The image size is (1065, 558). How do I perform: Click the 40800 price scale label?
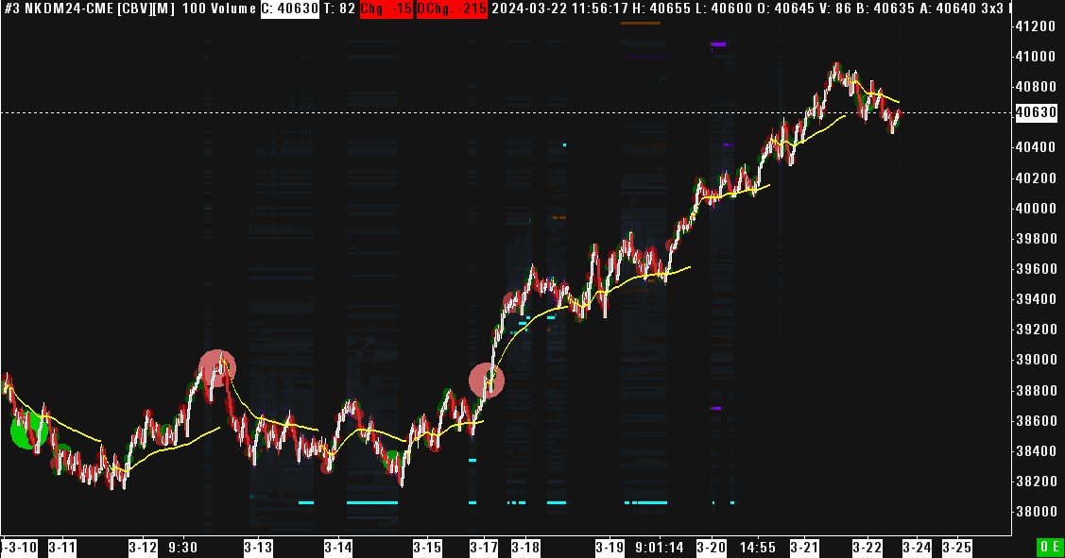coord(1035,87)
